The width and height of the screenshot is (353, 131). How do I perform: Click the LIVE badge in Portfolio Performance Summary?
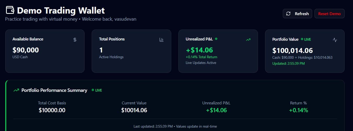[x=97, y=90]
